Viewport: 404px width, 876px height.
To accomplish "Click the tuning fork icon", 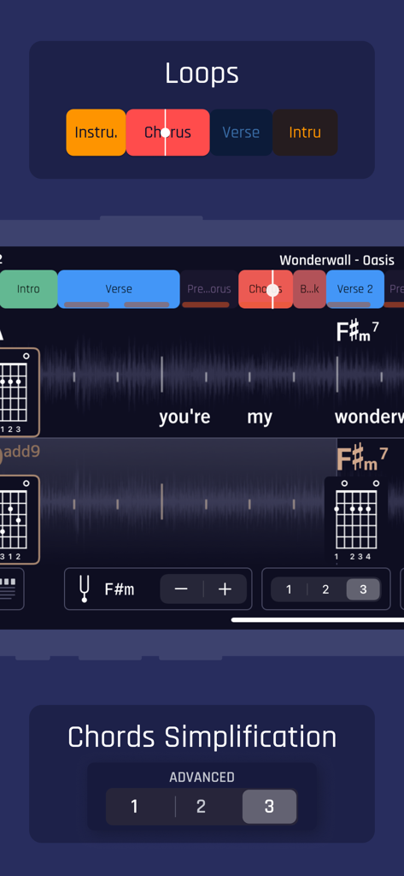I will [x=85, y=589].
